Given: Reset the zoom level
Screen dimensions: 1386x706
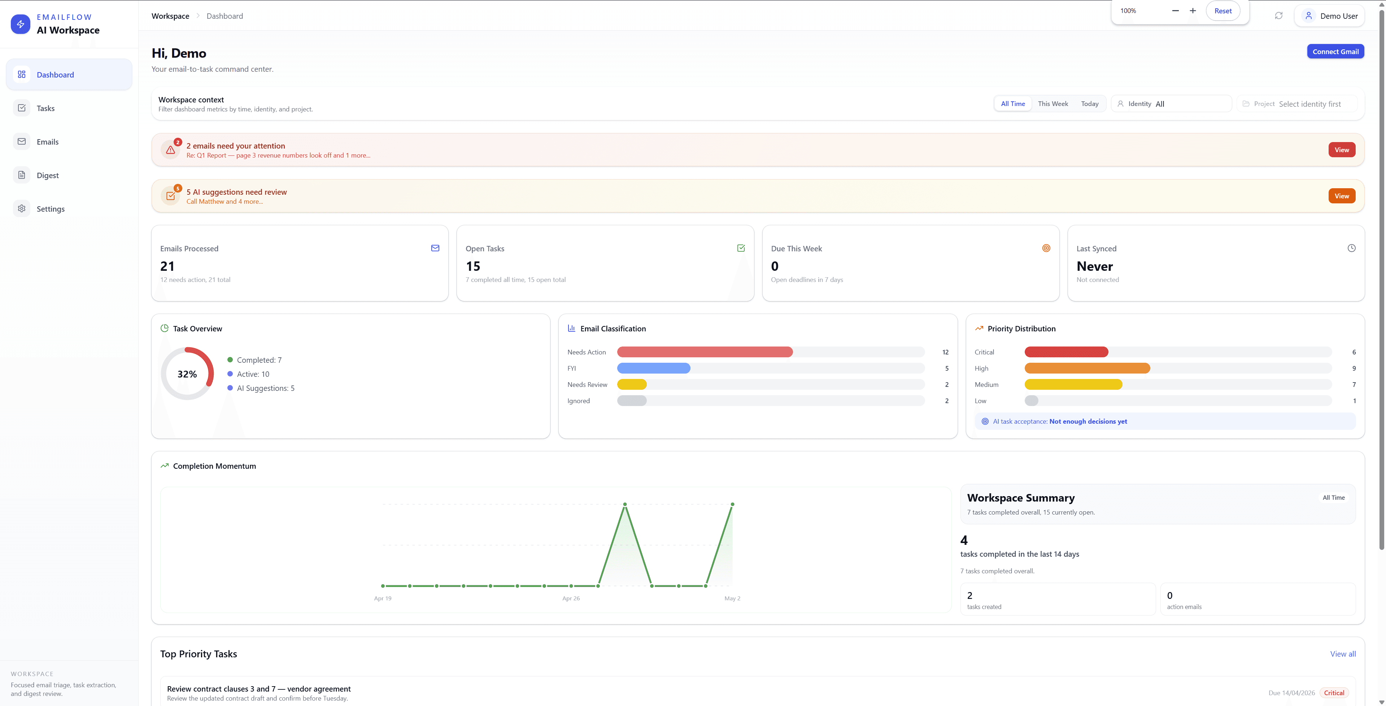Looking at the screenshot, I should tap(1222, 11).
